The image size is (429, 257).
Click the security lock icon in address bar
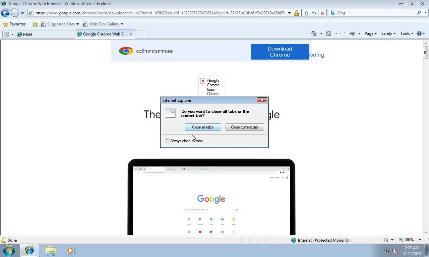tap(296, 13)
